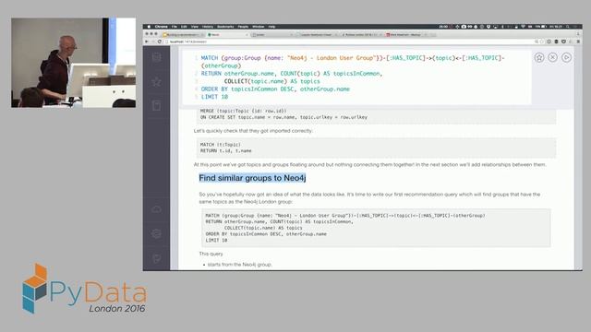Open the Documents sidebar icon
591x332 pixels.
pyautogui.click(x=156, y=105)
